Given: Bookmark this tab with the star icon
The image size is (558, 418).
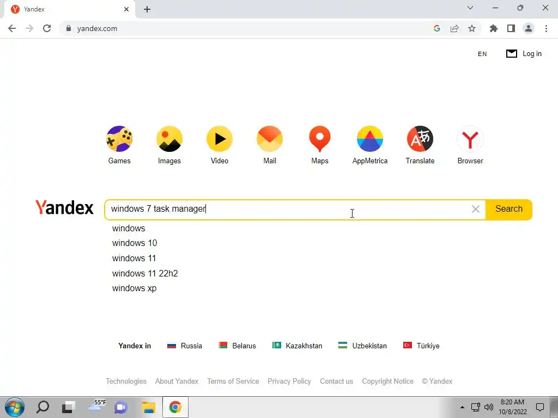Looking at the screenshot, I should pyautogui.click(x=472, y=28).
